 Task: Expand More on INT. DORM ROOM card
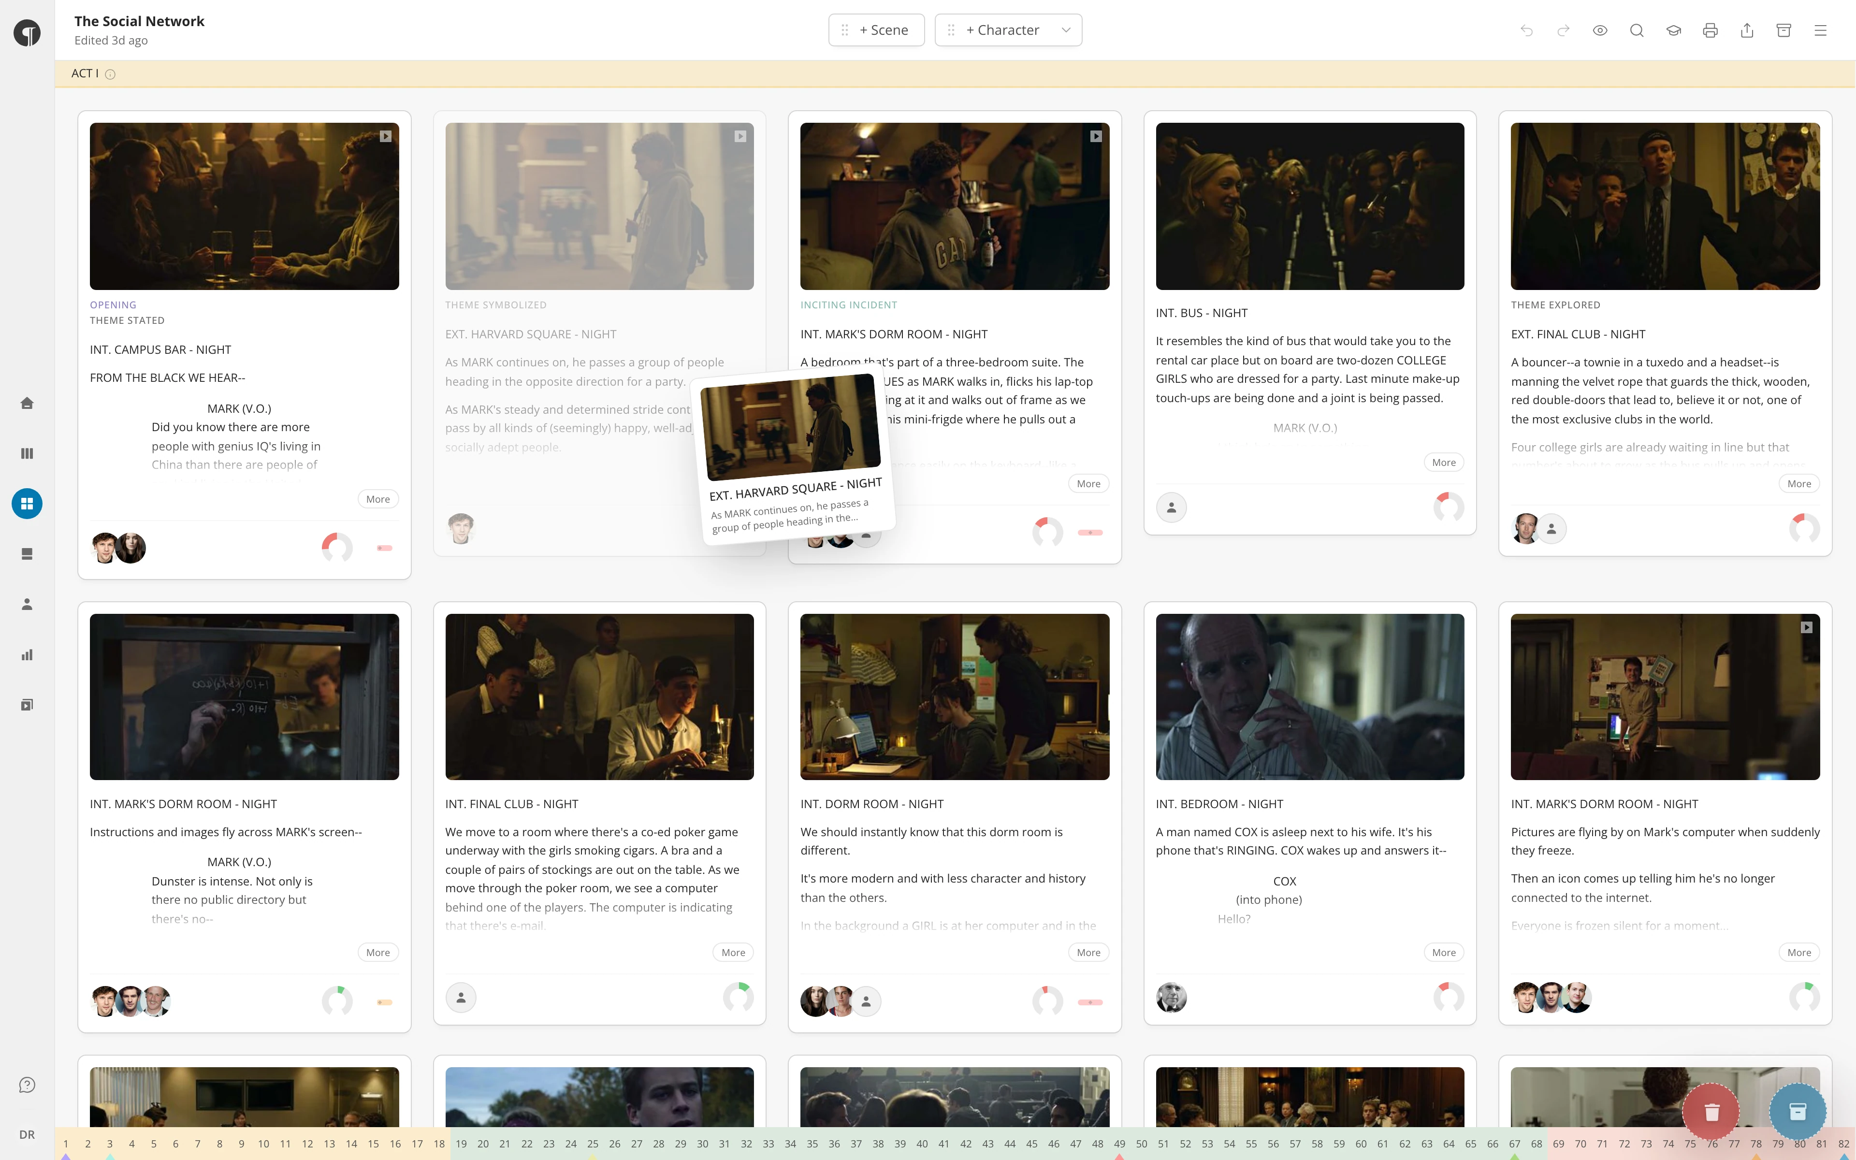(1088, 953)
